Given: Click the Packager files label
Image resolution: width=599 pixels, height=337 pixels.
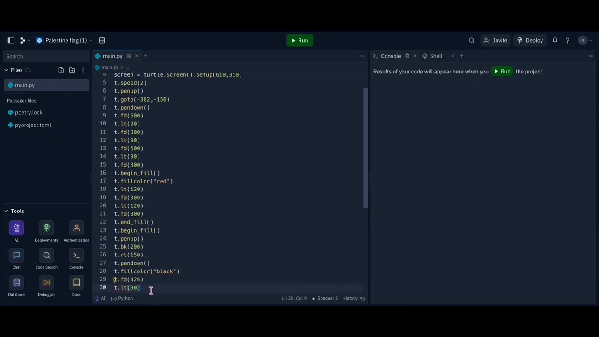Looking at the screenshot, I should tap(22, 101).
